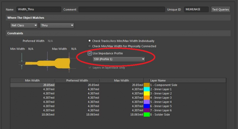Select the 4 - Inner Layer 3 name
Image resolution: width=238 pixels, height=129 pixels.
tap(161, 97)
